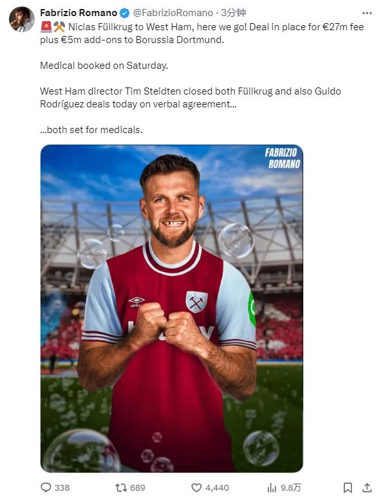The width and height of the screenshot is (383, 499).
Task: Click the tweet text about Medical booked
Action: pos(104,65)
